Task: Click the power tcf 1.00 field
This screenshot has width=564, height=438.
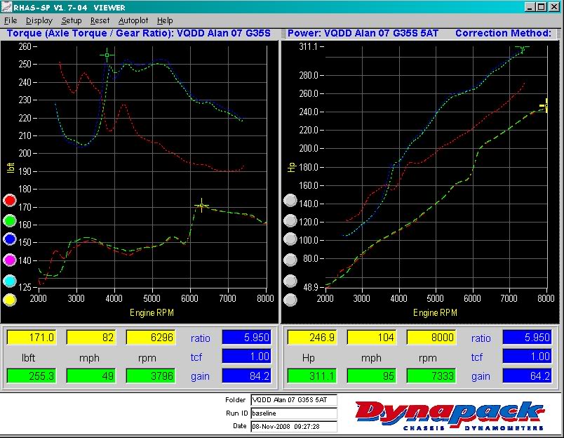Action: [527, 357]
